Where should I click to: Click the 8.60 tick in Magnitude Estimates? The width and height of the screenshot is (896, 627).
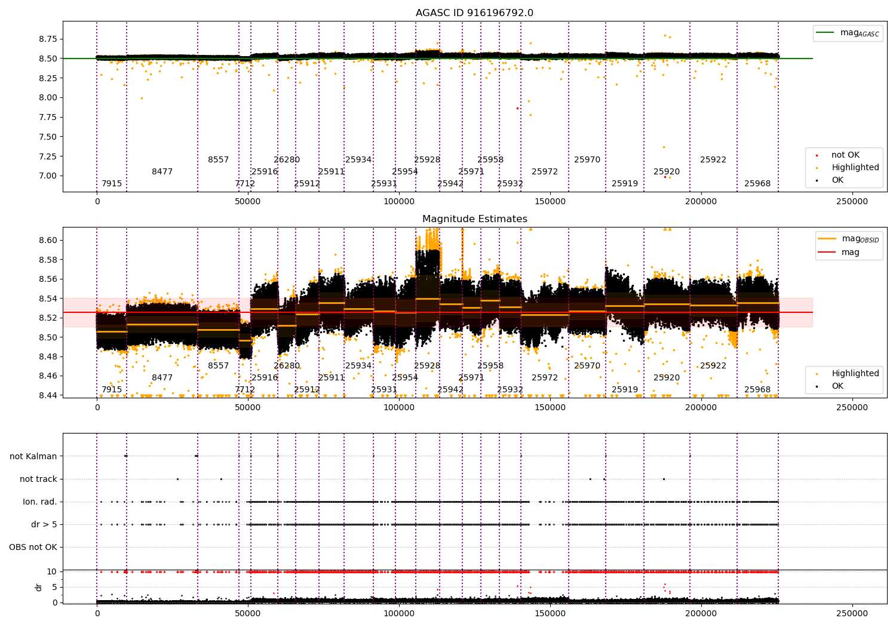[47, 240]
